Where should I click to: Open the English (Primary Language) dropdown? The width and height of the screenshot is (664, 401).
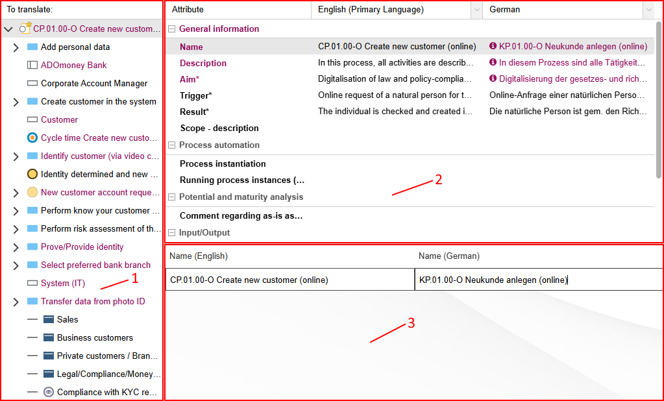click(477, 10)
